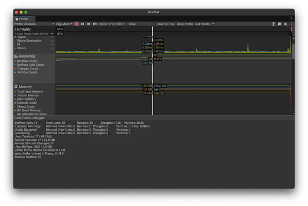Toggle the Call Stacks button

click(x=203, y=24)
